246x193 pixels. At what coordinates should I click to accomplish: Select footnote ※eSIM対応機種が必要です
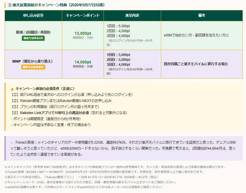tap(84, 187)
